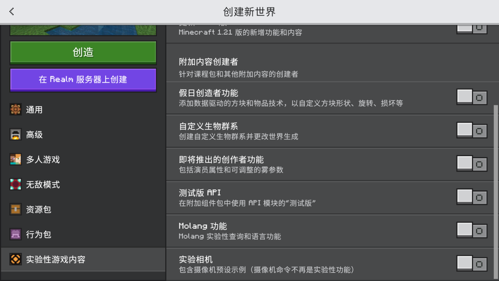Click the 资源包 chest icon
Screen dimensions: 499x281
[x=15, y=209]
